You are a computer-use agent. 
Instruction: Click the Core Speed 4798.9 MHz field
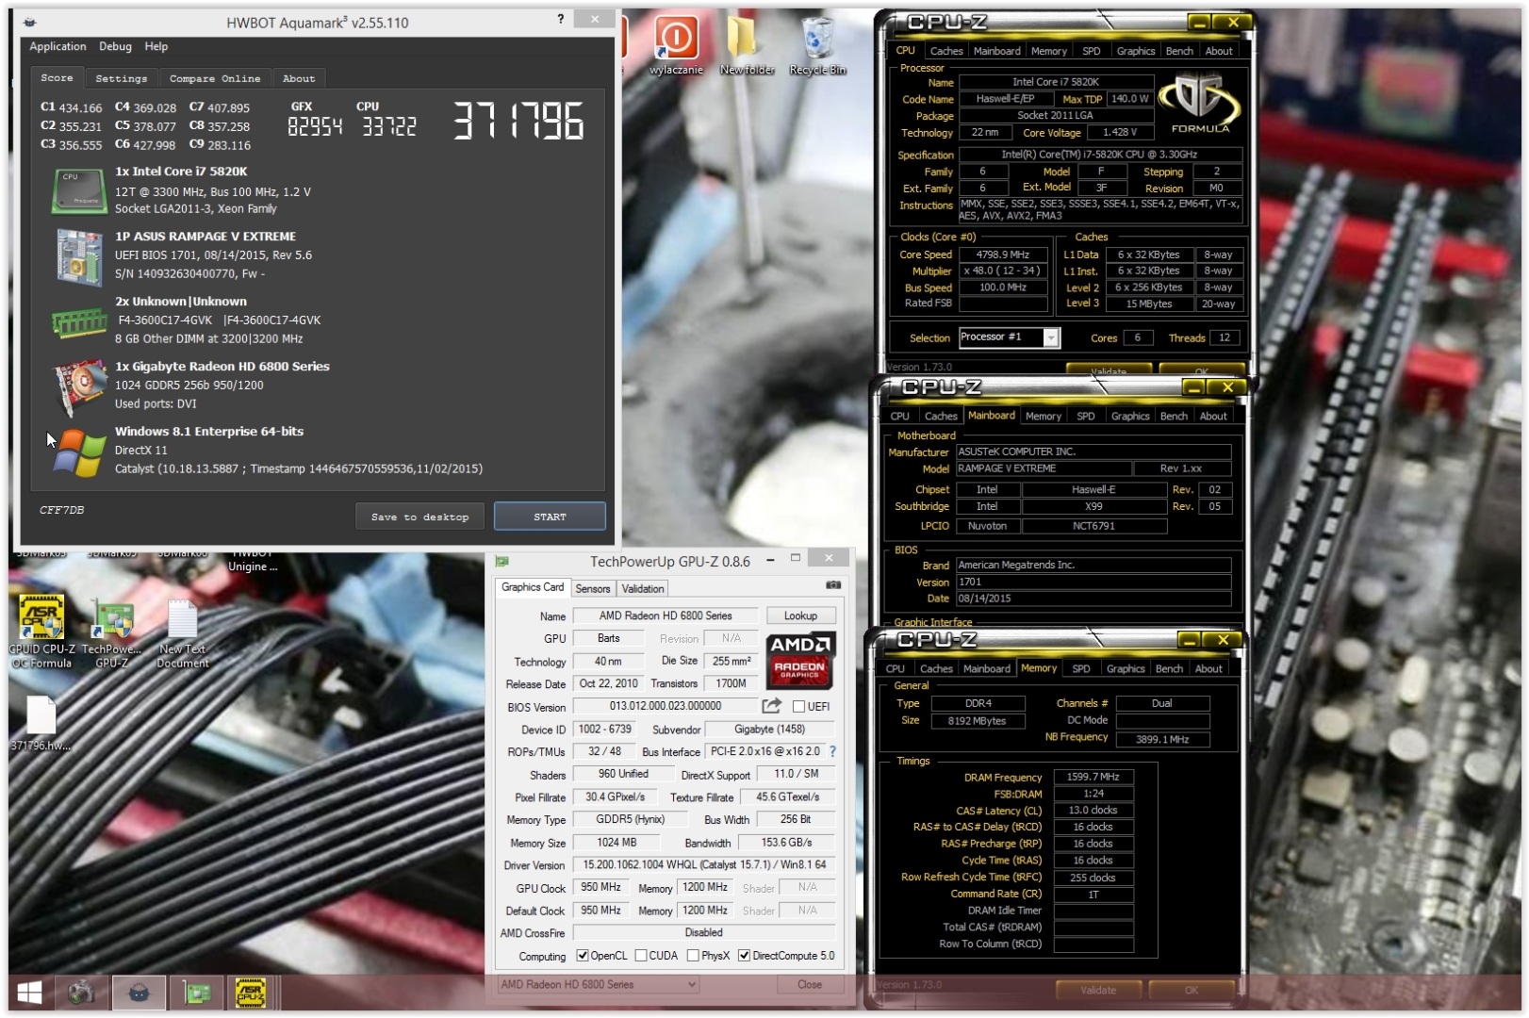click(x=1003, y=254)
